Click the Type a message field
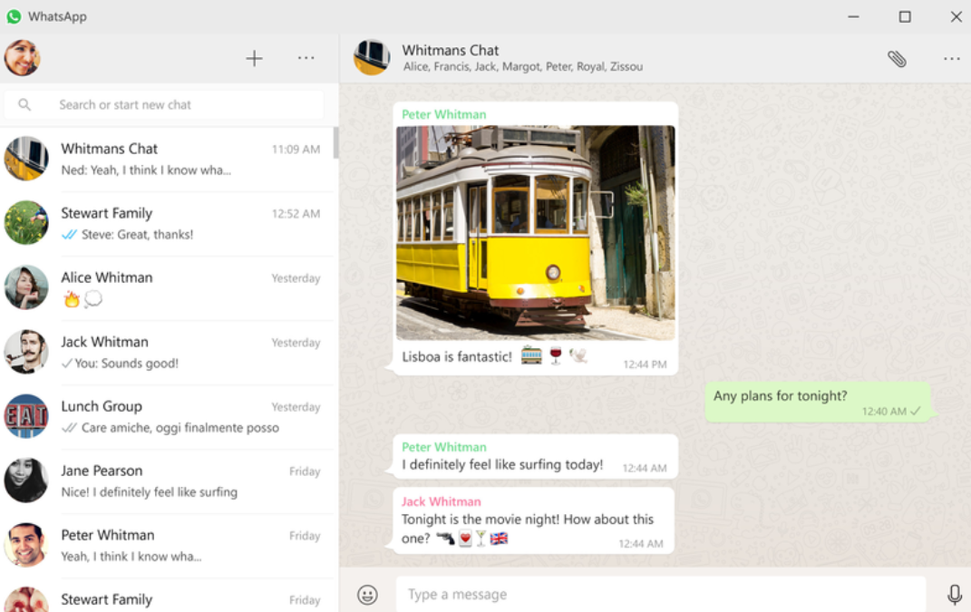971x612 pixels. point(661,595)
